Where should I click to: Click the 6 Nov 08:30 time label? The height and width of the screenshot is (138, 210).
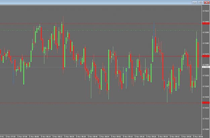69,137
